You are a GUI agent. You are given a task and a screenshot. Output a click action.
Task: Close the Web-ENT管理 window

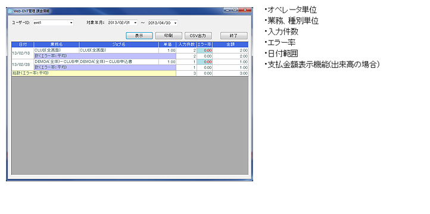coord(245,10)
